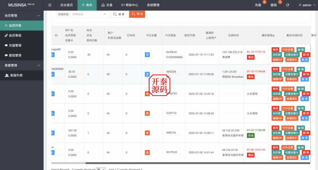Open the page size dropdown showing 20
Image resolution: width=318 pixels, height=170 pixels.
coord(100,169)
